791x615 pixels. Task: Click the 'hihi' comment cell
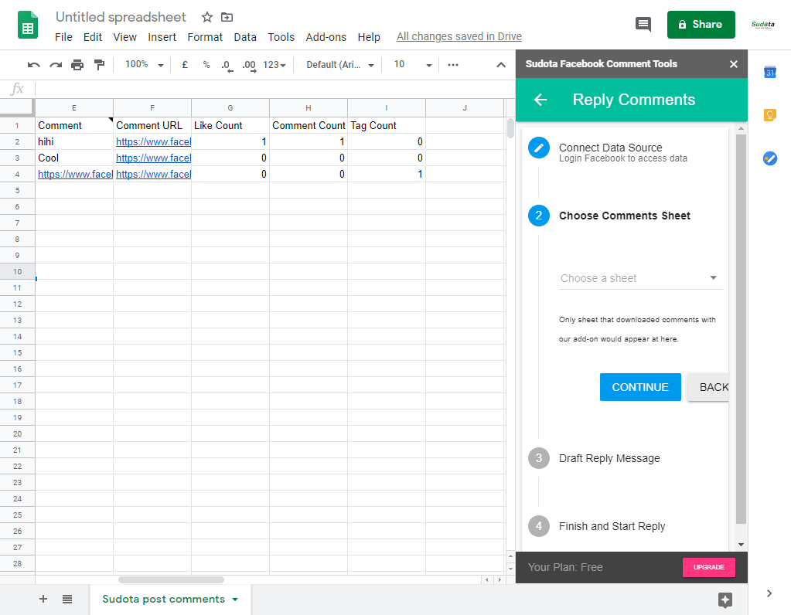click(x=74, y=141)
